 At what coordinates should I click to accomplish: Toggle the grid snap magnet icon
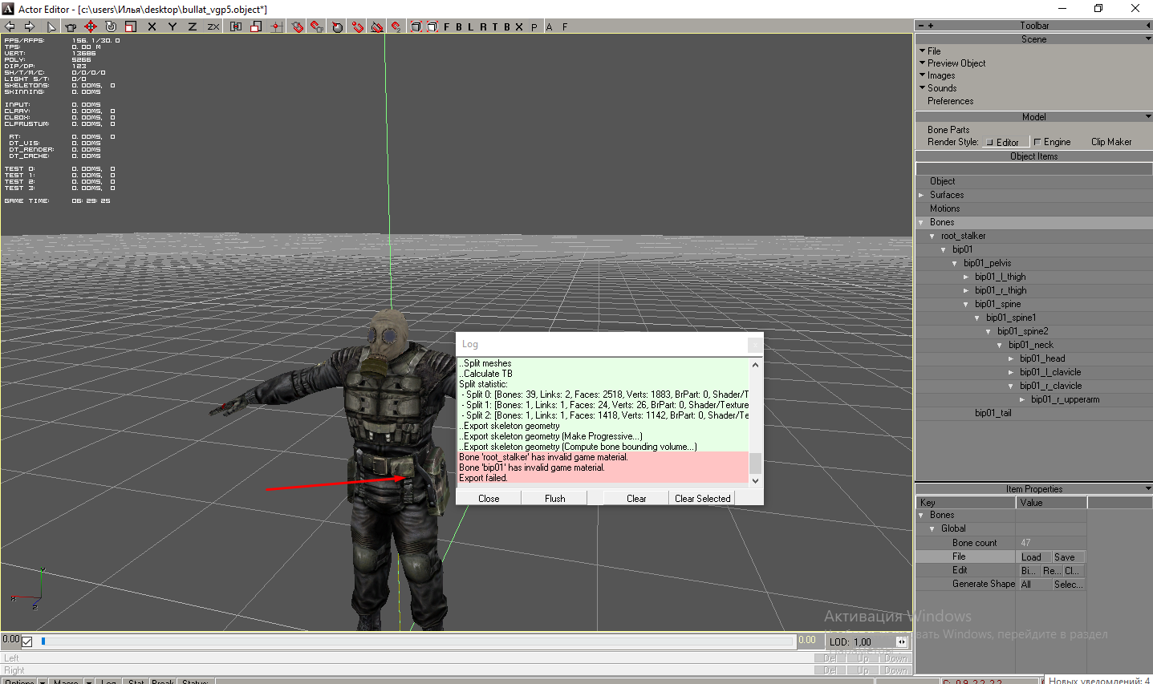tap(298, 26)
